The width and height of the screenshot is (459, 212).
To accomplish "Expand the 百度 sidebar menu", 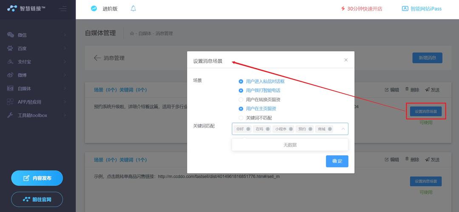I will tap(65, 48).
